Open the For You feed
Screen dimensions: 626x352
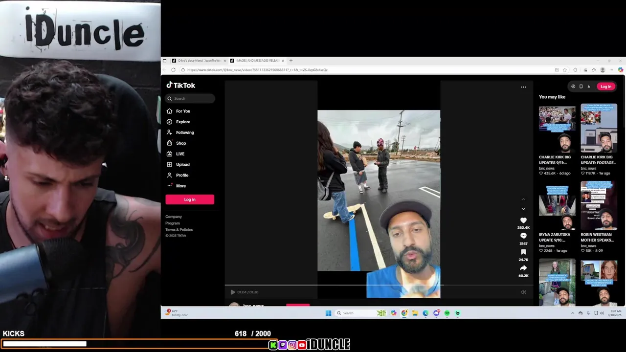[179, 111]
